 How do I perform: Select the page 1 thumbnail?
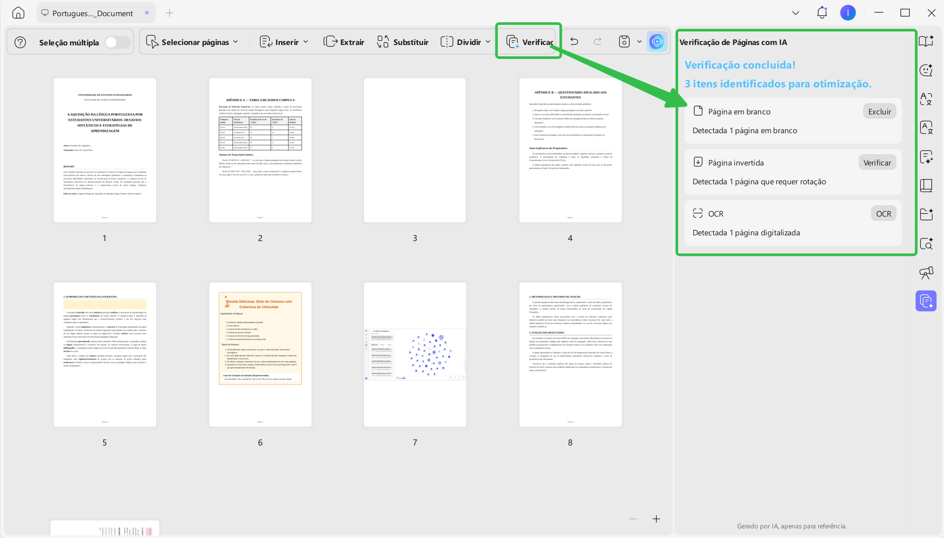105,150
